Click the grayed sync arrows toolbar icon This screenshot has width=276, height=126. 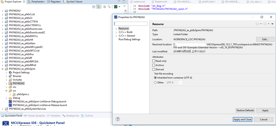click(109, 7)
